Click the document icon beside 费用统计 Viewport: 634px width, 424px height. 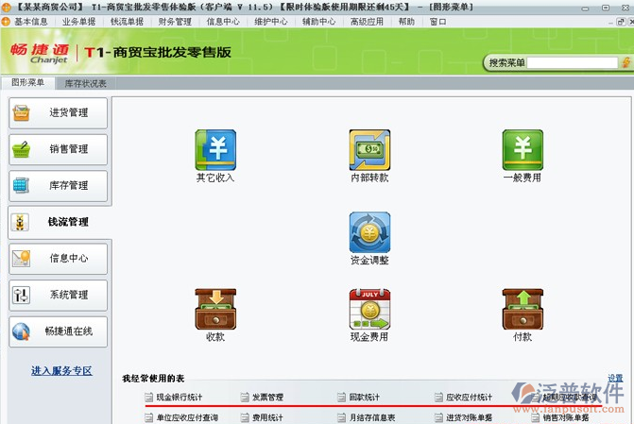245,417
